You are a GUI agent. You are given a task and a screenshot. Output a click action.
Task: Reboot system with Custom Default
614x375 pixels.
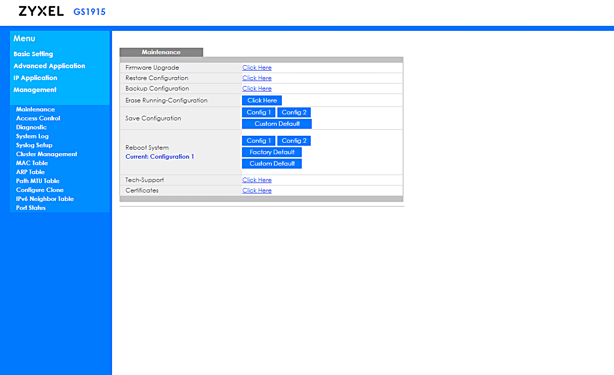tap(272, 164)
